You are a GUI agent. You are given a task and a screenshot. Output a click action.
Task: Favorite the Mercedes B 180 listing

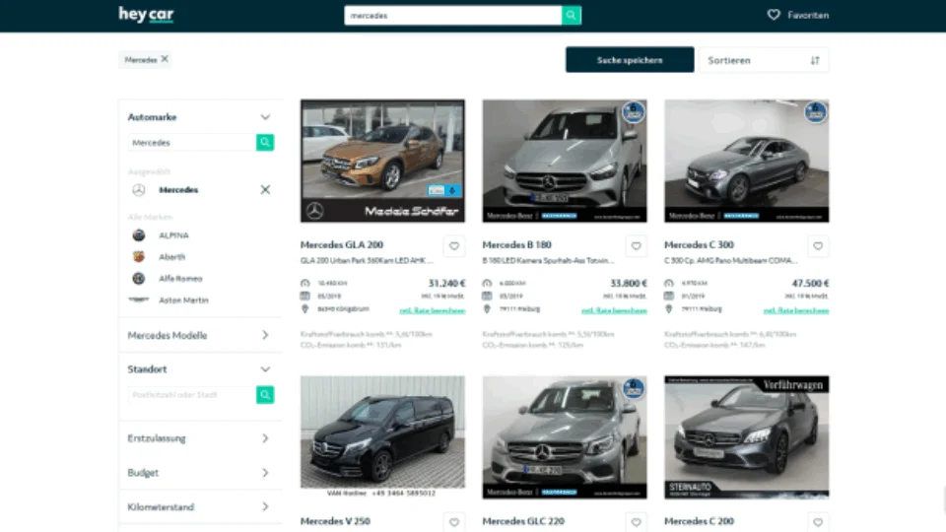pyautogui.click(x=636, y=245)
